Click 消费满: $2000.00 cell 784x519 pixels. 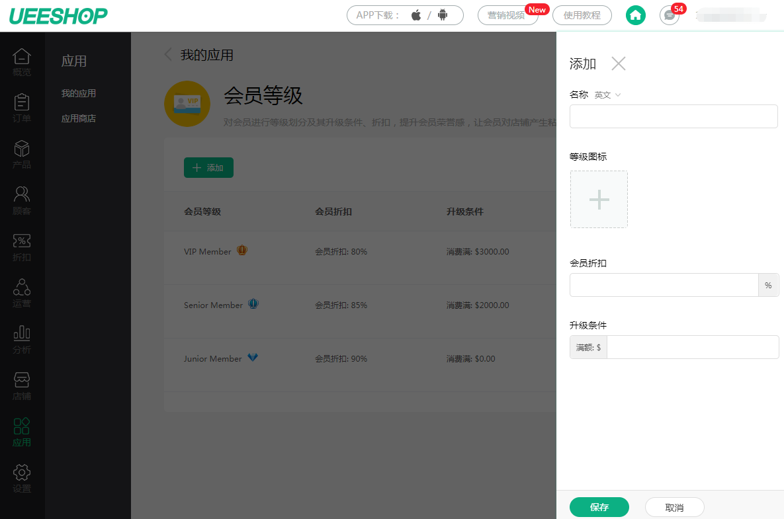point(478,305)
